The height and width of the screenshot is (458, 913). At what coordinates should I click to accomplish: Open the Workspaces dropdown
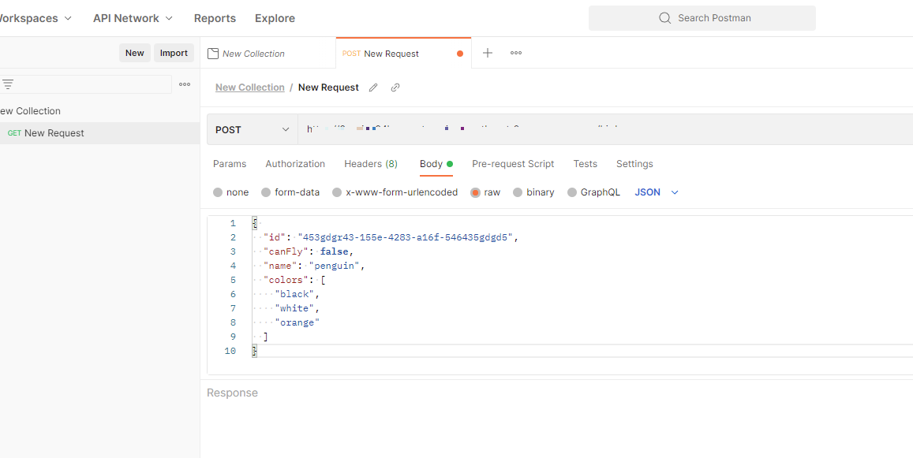pyautogui.click(x=36, y=18)
